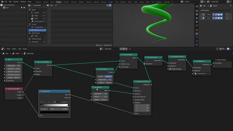Open the Physics properties tab icon
Screen dimensions: 233x131
[197, 41]
